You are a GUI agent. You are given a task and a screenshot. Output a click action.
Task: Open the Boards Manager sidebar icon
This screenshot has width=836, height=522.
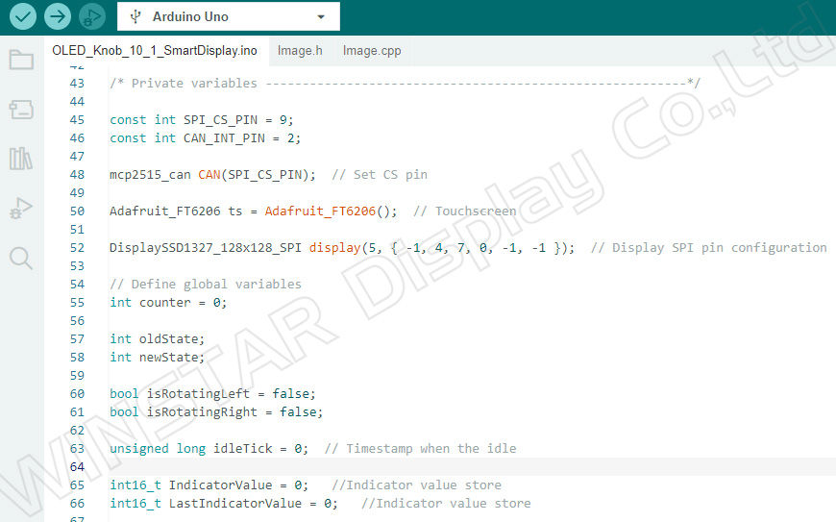[x=21, y=110]
